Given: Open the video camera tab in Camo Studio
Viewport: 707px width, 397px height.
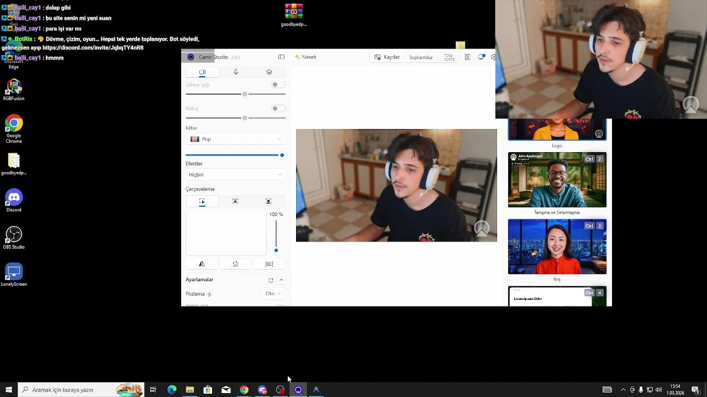Looking at the screenshot, I should coord(202,72).
